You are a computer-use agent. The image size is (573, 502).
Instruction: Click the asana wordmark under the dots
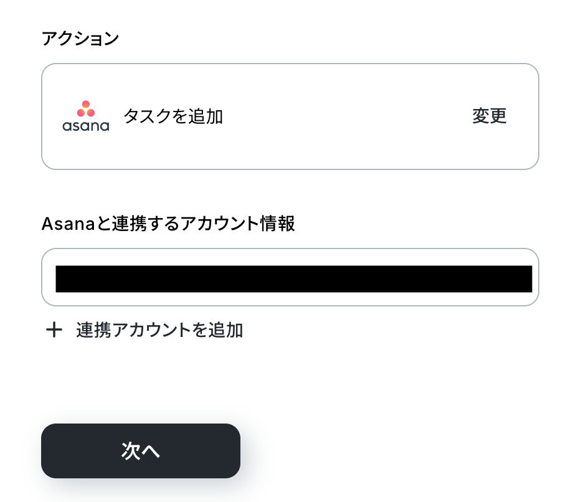click(x=86, y=126)
